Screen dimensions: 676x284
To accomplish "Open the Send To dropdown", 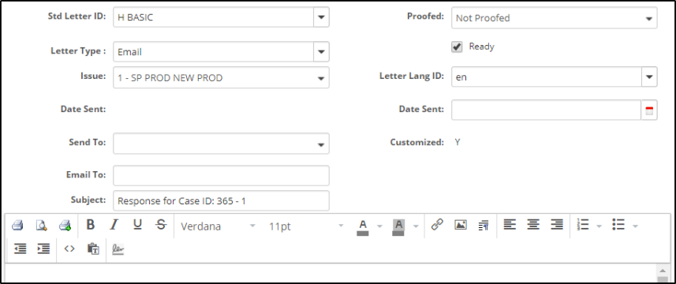I will [221, 144].
